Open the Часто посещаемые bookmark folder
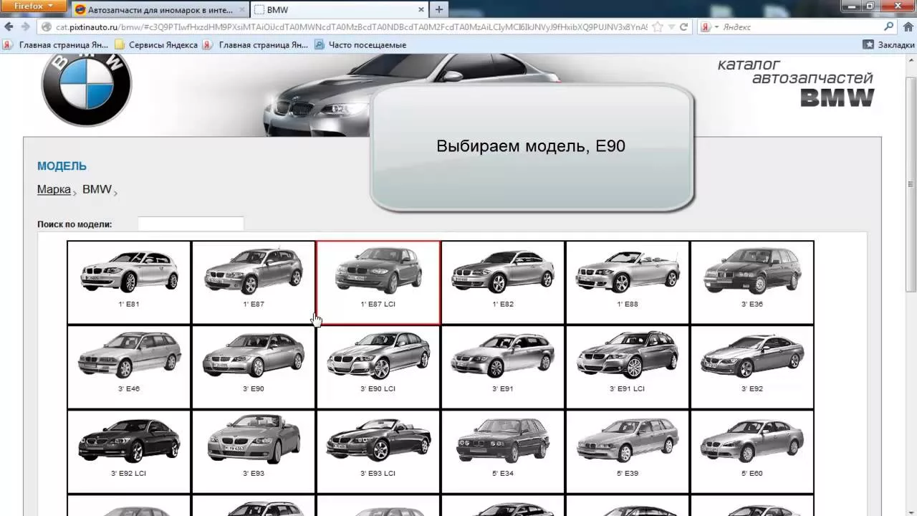Image resolution: width=917 pixels, height=516 pixels. tap(360, 44)
